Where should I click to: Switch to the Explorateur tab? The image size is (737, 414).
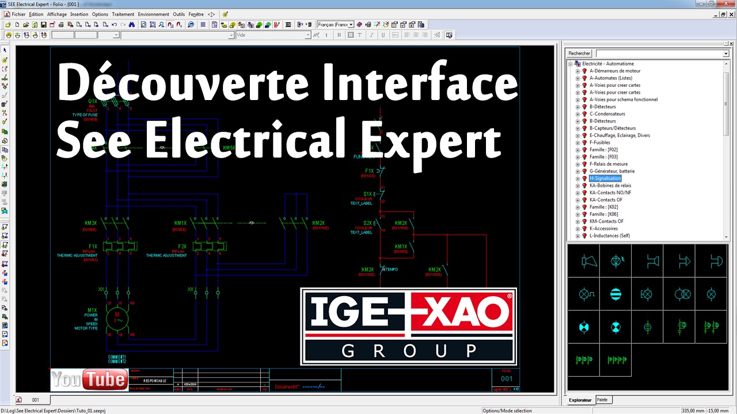580,400
